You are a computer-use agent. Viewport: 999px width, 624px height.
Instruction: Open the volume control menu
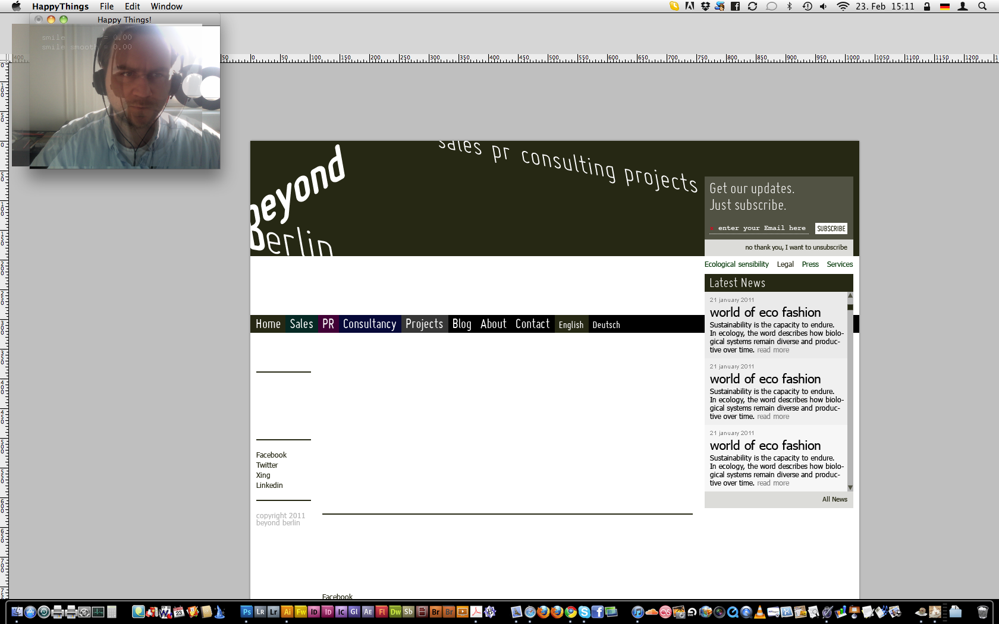click(x=824, y=7)
